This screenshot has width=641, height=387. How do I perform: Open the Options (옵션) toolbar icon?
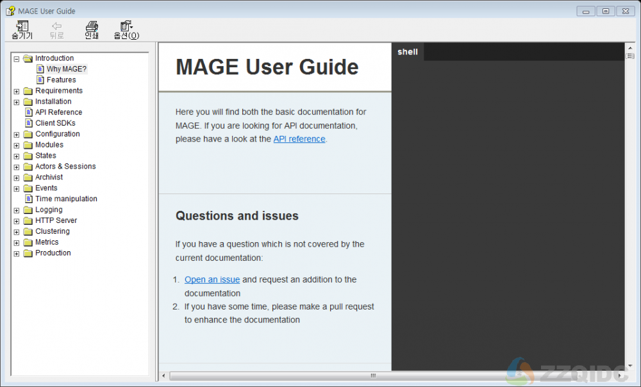[126, 26]
